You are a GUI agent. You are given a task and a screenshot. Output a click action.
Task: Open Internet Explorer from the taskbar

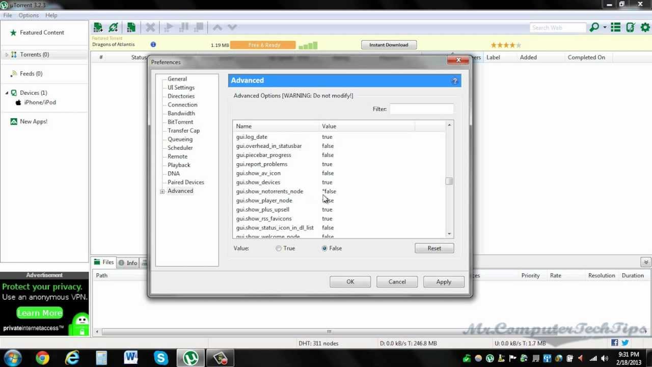point(72,358)
